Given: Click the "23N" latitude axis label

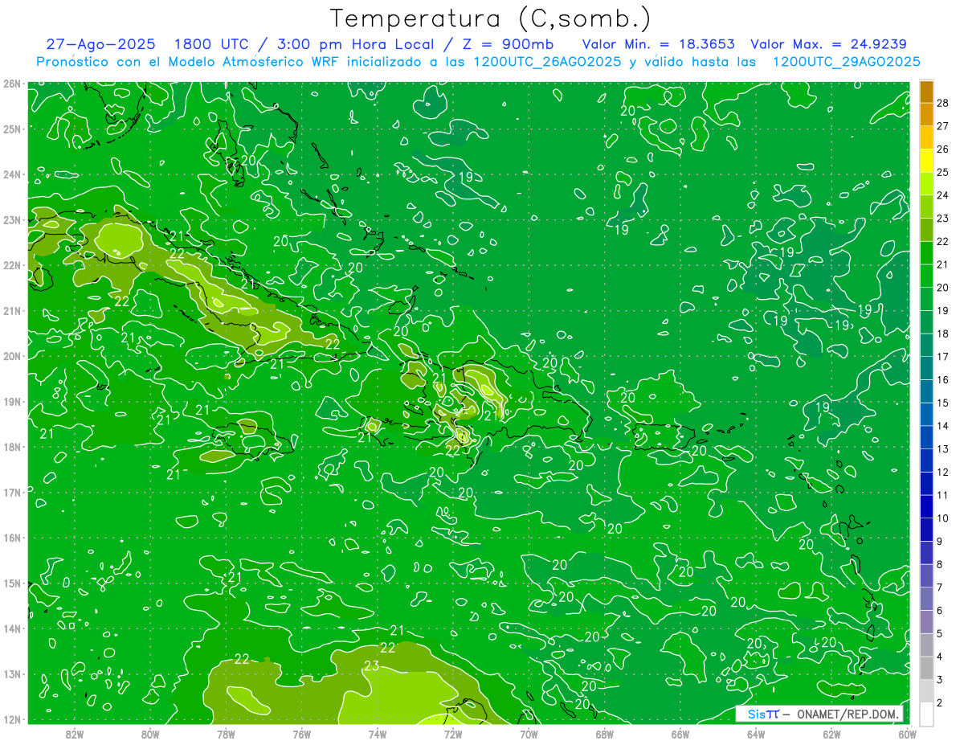Looking at the screenshot, I should pos(11,219).
